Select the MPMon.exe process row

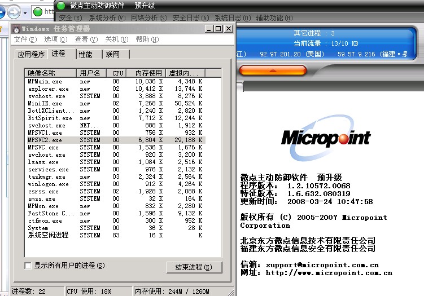click(116, 206)
